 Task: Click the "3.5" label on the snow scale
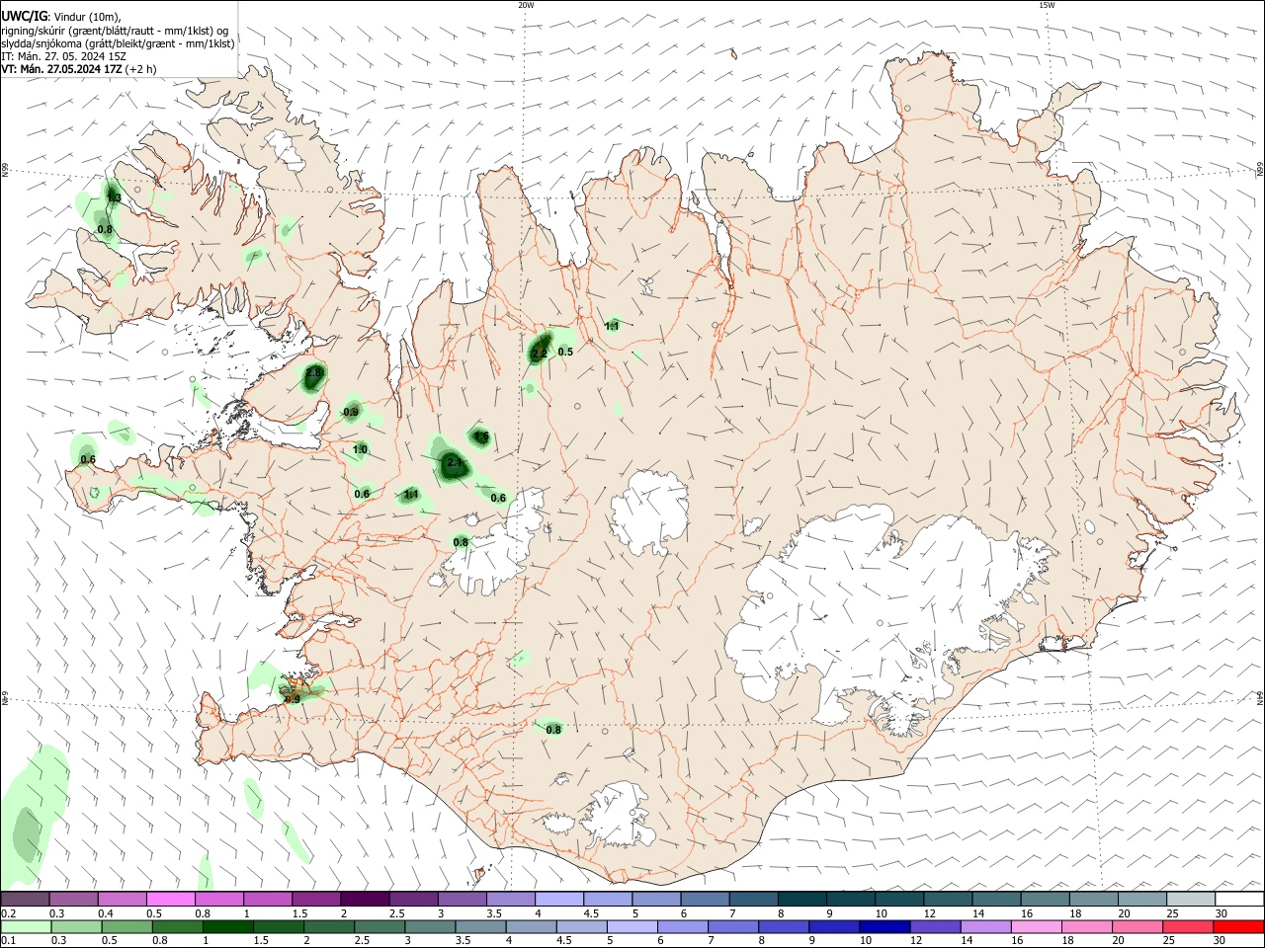(x=494, y=912)
